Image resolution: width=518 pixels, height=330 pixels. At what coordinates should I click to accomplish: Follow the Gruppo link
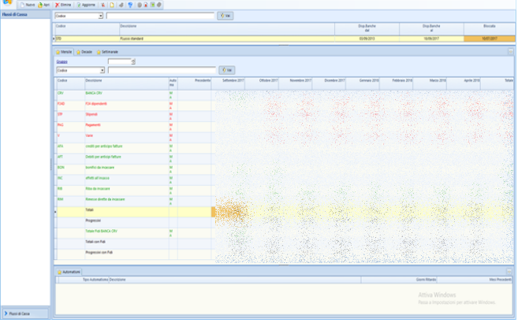pyautogui.click(x=62, y=61)
